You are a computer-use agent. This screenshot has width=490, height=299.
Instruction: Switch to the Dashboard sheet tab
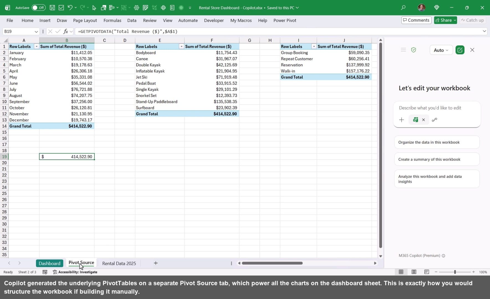50,263
